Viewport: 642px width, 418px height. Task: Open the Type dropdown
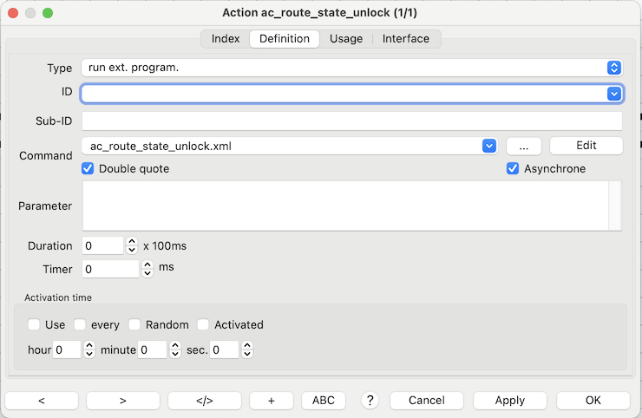click(x=614, y=68)
